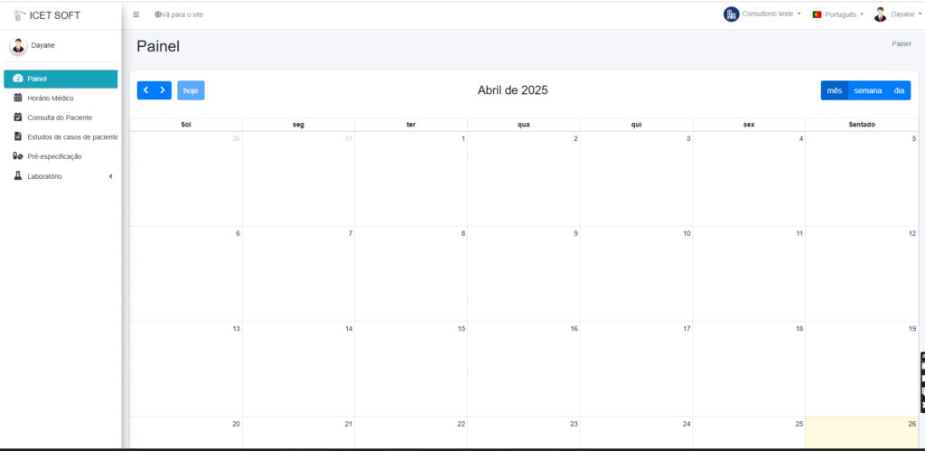The image size is (925, 451).
Task: Select day 7 in the calendar
Action: pyautogui.click(x=298, y=274)
